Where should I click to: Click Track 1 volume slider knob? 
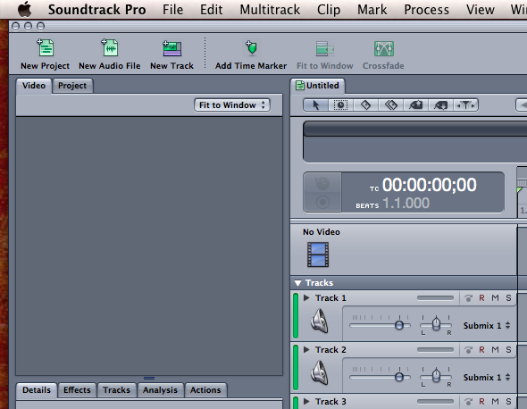pyautogui.click(x=399, y=325)
